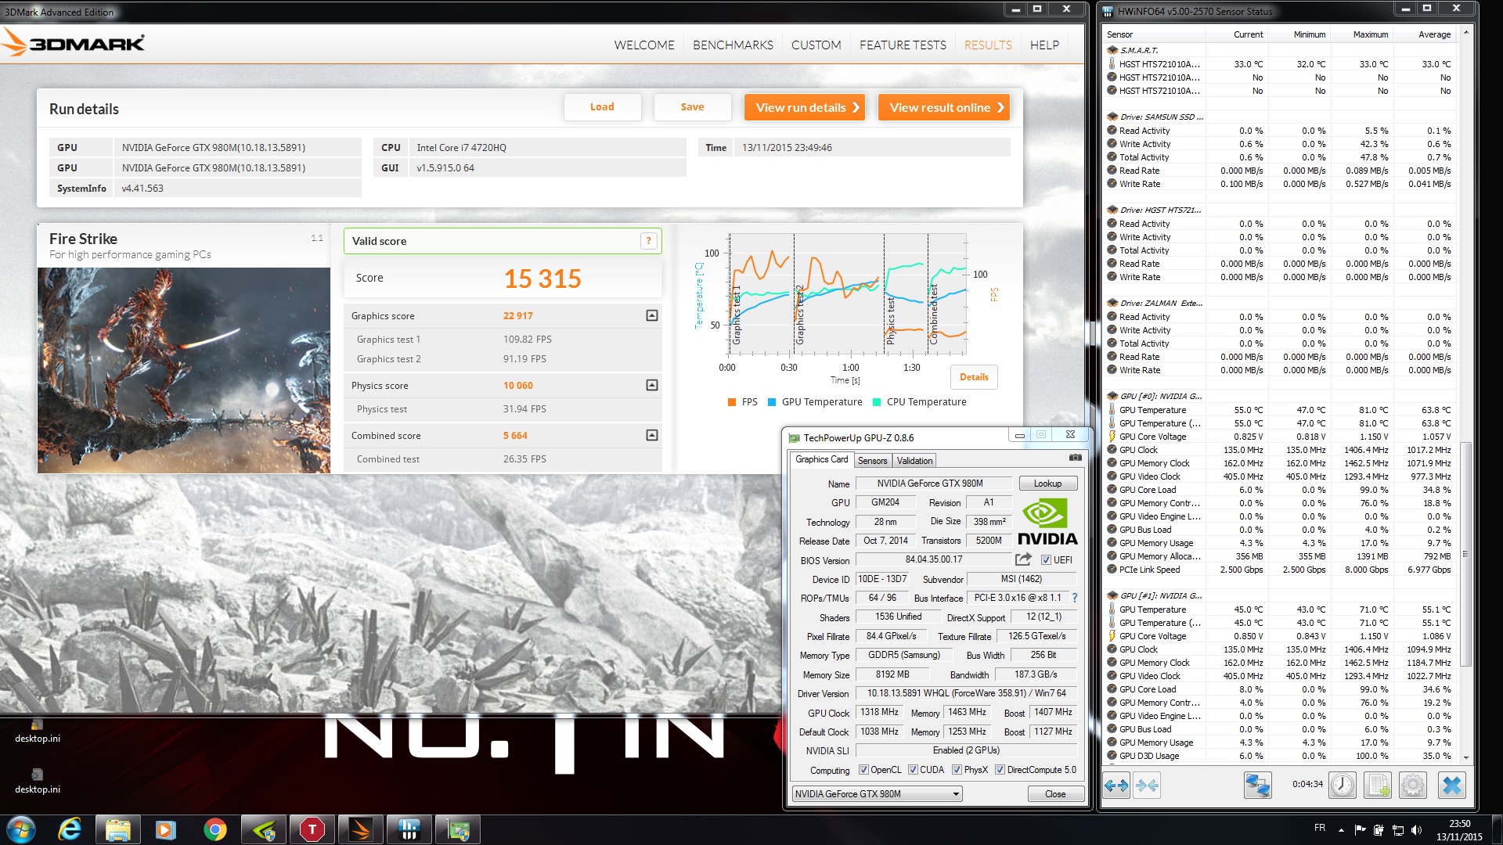Click the Details button under the chart
The height and width of the screenshot is (845, 1503).
[x=974, y=377]
